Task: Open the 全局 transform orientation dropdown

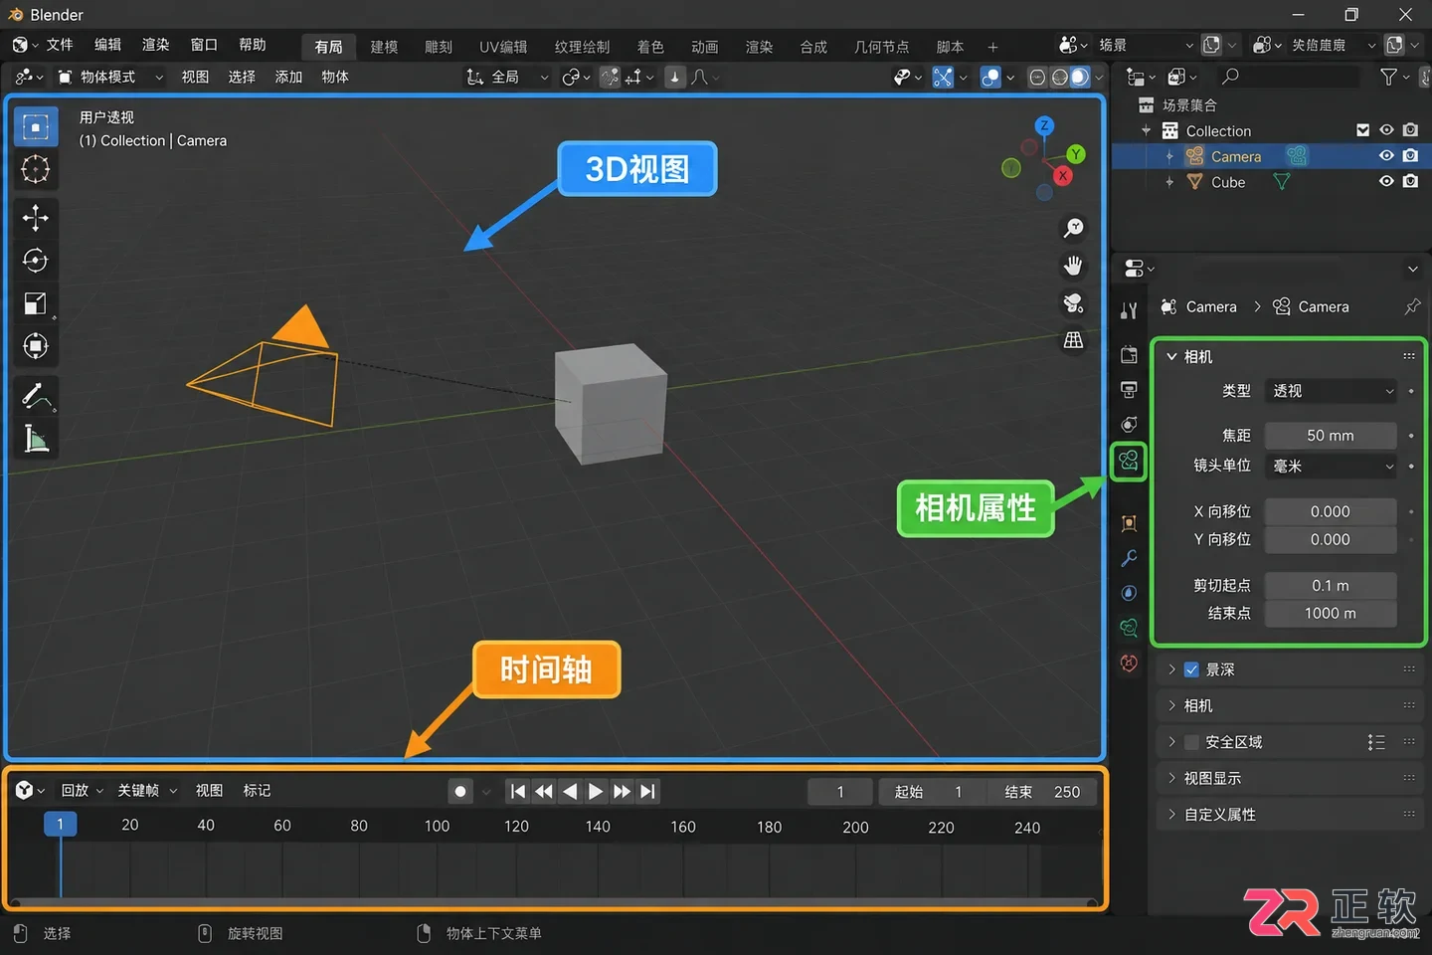Action: pyautogui.click(x=507, y=77)
